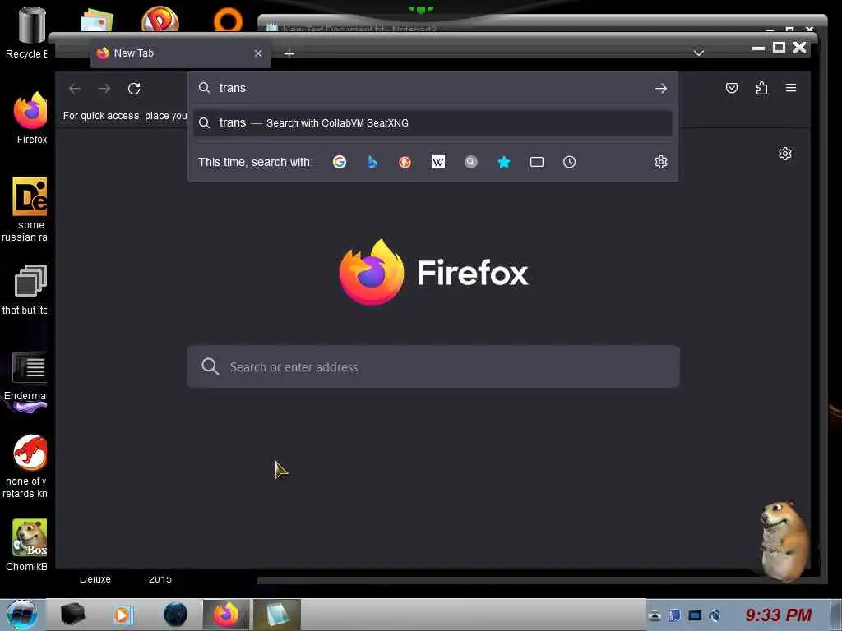Screen dimensions: 842x631
Task: Click the volume icon in system tray
Action: pos(715,615)
